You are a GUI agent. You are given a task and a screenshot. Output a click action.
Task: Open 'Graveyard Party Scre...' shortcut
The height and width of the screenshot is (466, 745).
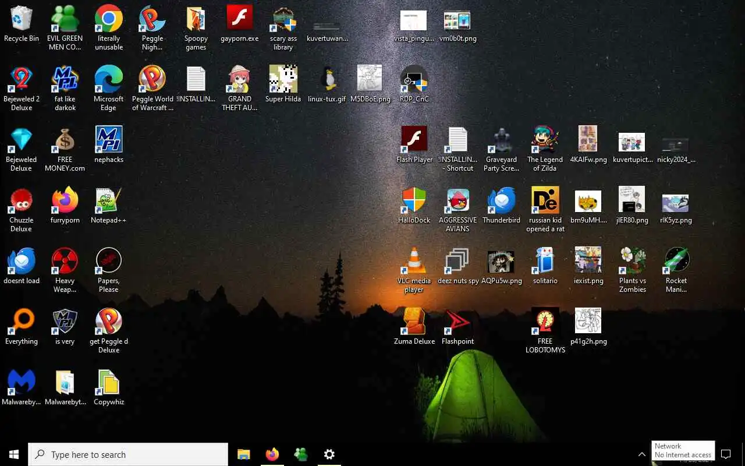[502, 149]
